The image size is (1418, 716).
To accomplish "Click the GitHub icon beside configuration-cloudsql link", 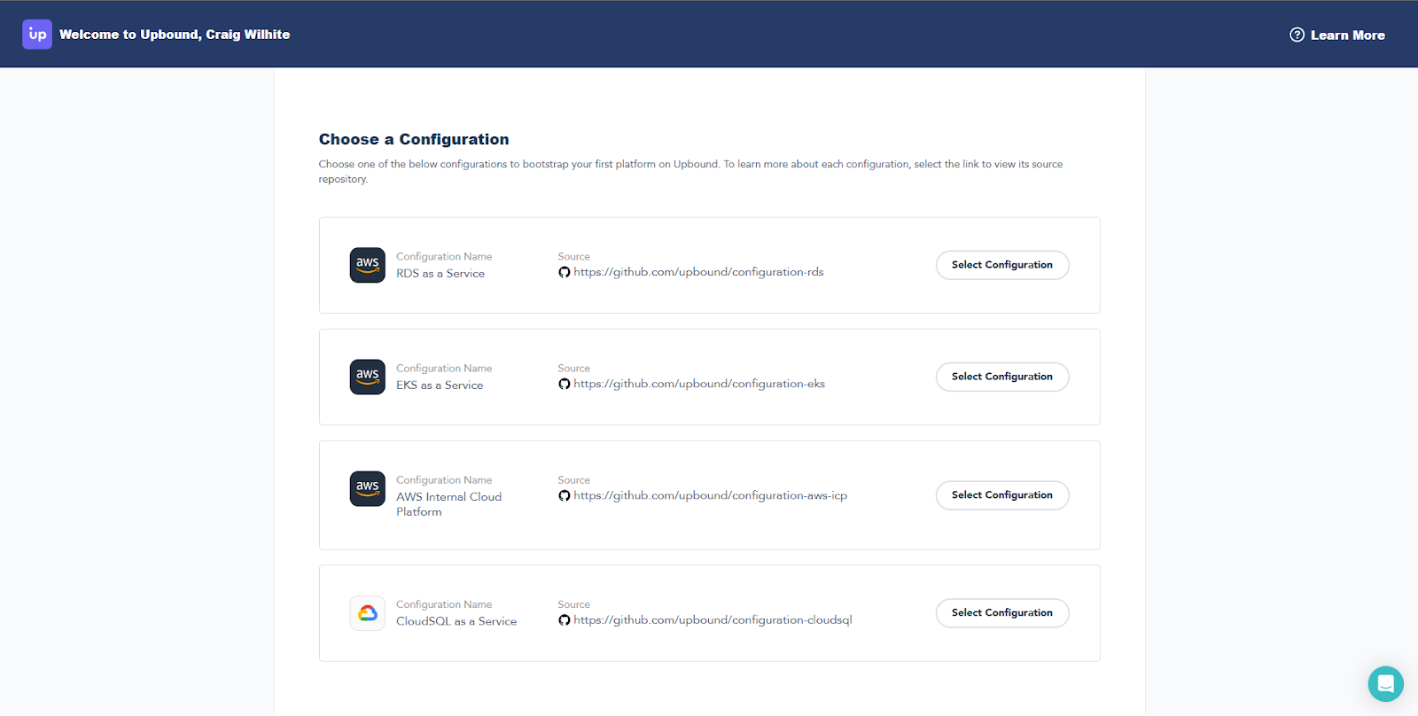I will click(x=565, y=620).
